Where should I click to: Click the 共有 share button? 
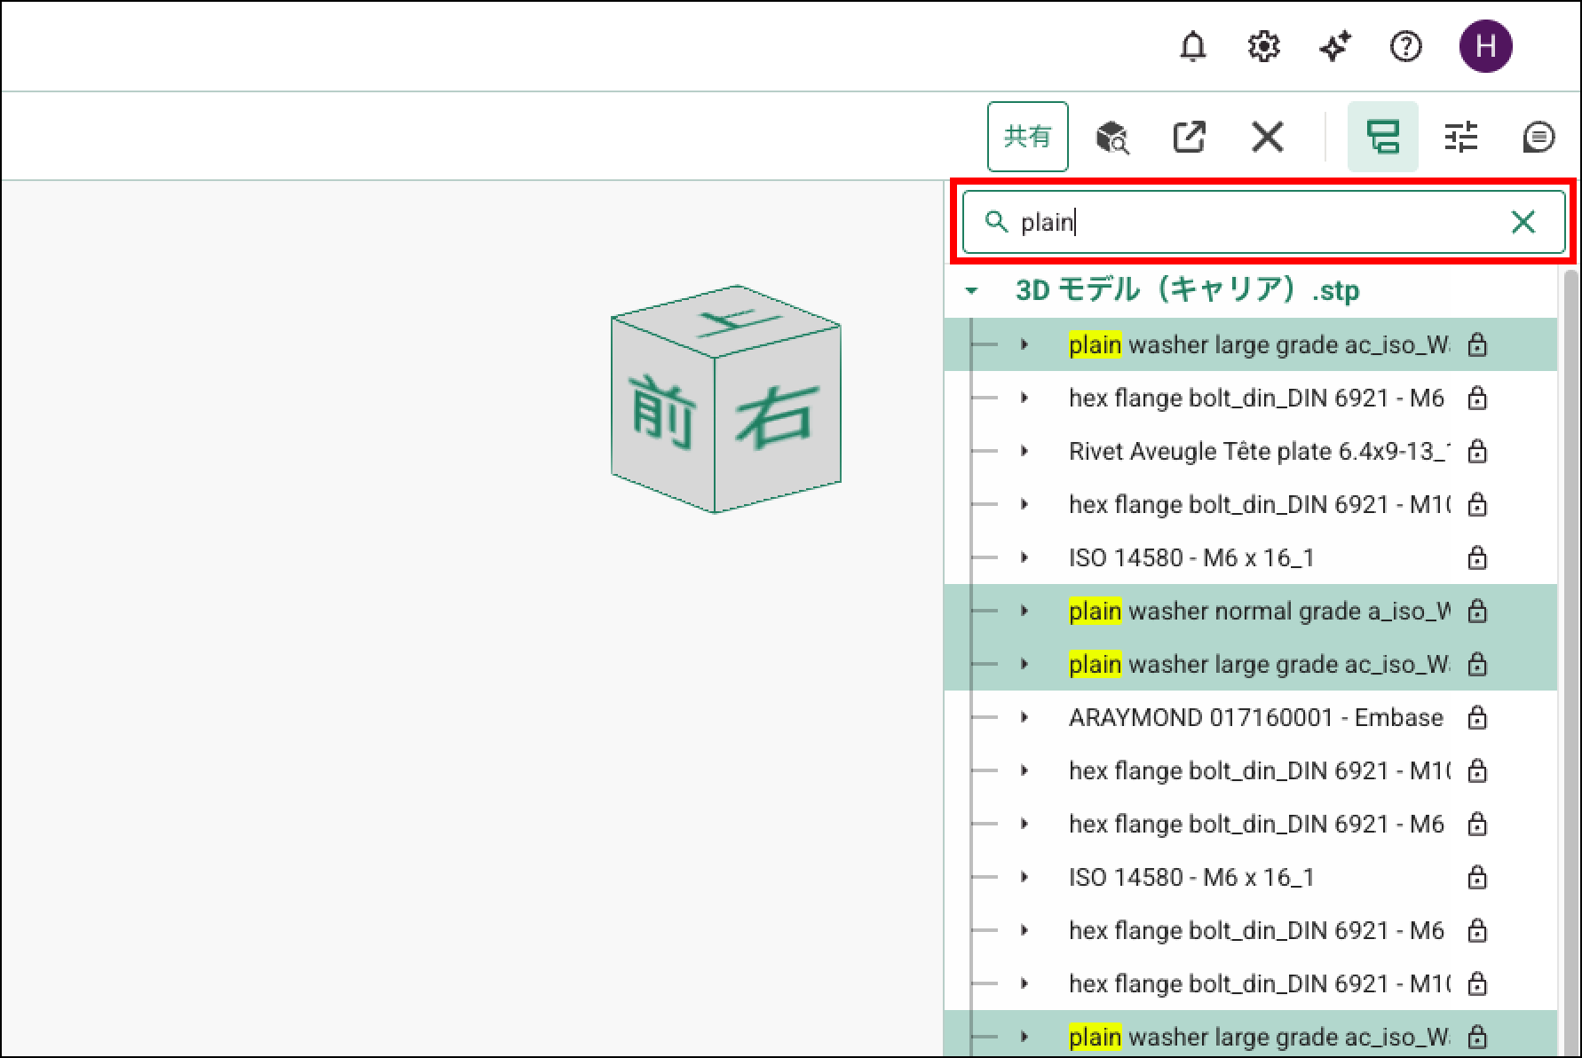(1027, 137)
